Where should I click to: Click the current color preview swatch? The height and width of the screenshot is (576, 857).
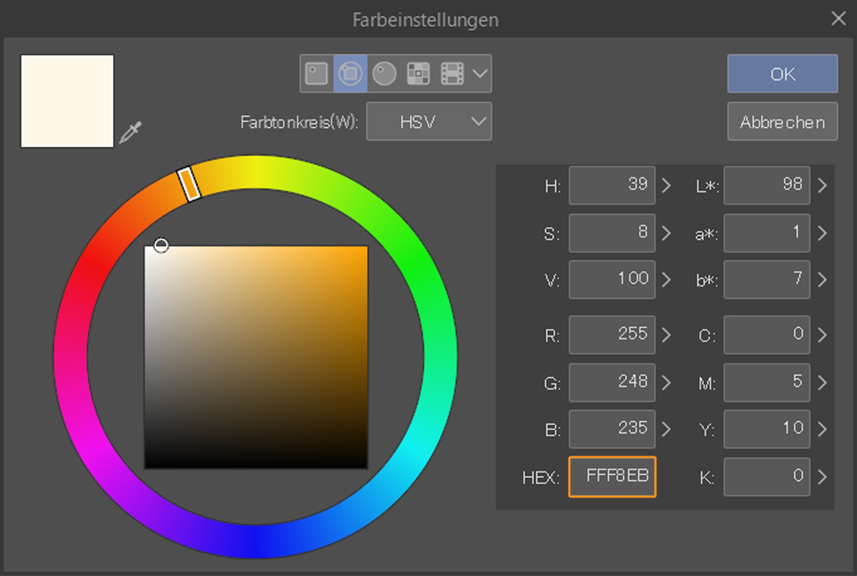click(x=67, y=101)
